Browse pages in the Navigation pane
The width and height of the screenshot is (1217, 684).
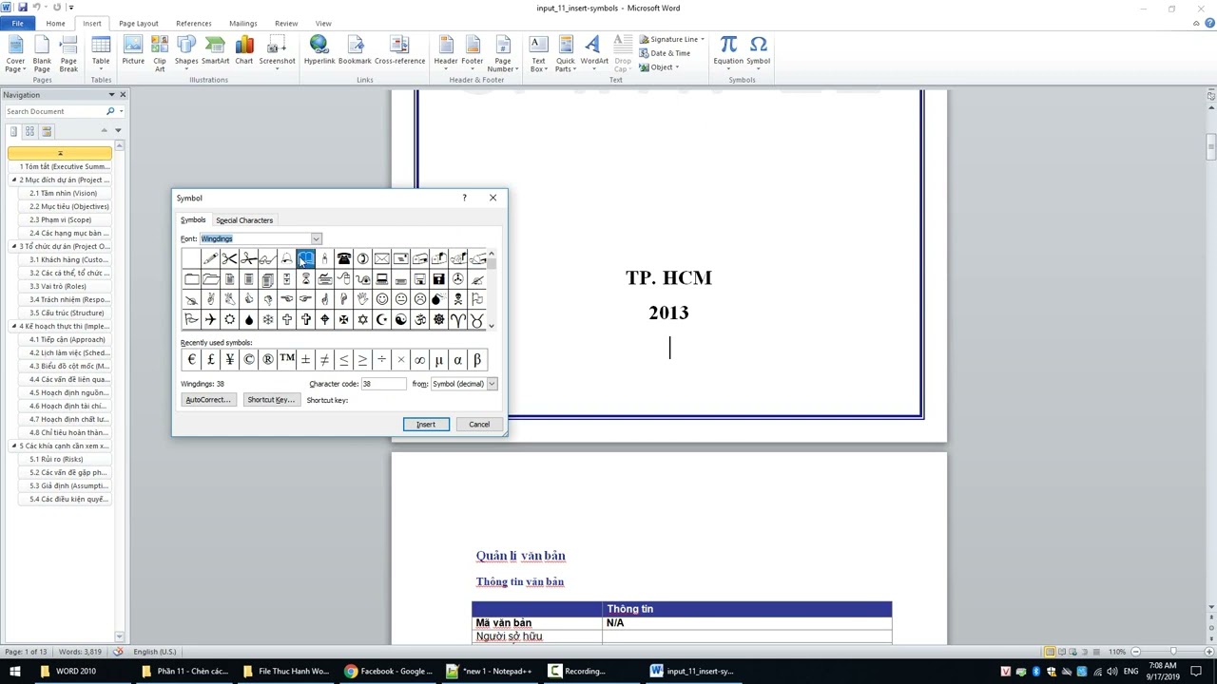[x=29, y=131]
